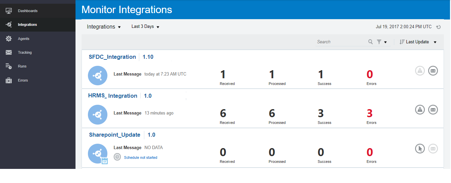Viewport: 451px width, 183px height.
Task: Open the Last Update sort dropdown
Action: [418, 42]
